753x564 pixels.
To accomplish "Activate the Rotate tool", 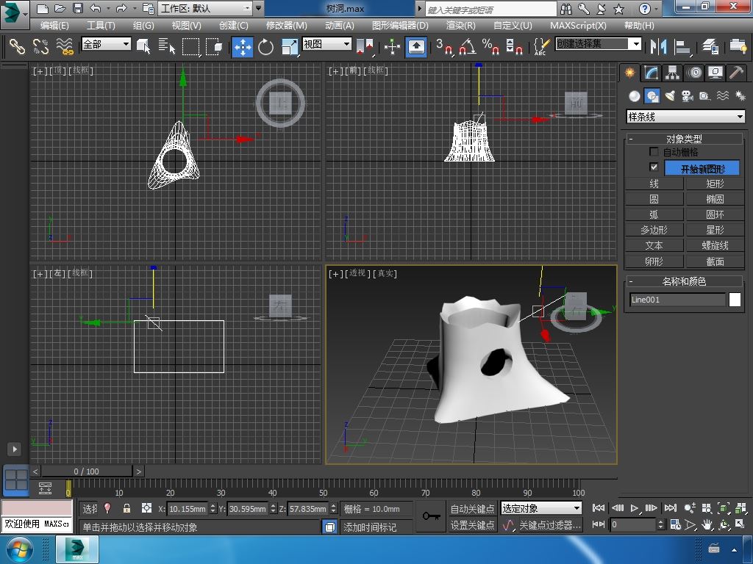I will (265, 47).
